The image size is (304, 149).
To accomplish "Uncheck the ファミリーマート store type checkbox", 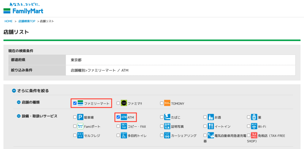I will coord(75,103).
